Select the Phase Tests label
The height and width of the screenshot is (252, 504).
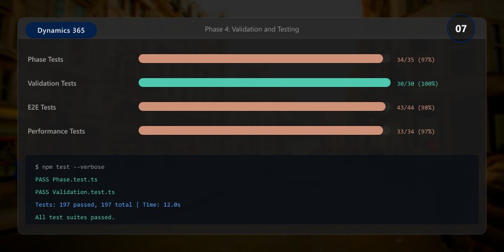tap(45, 59)
